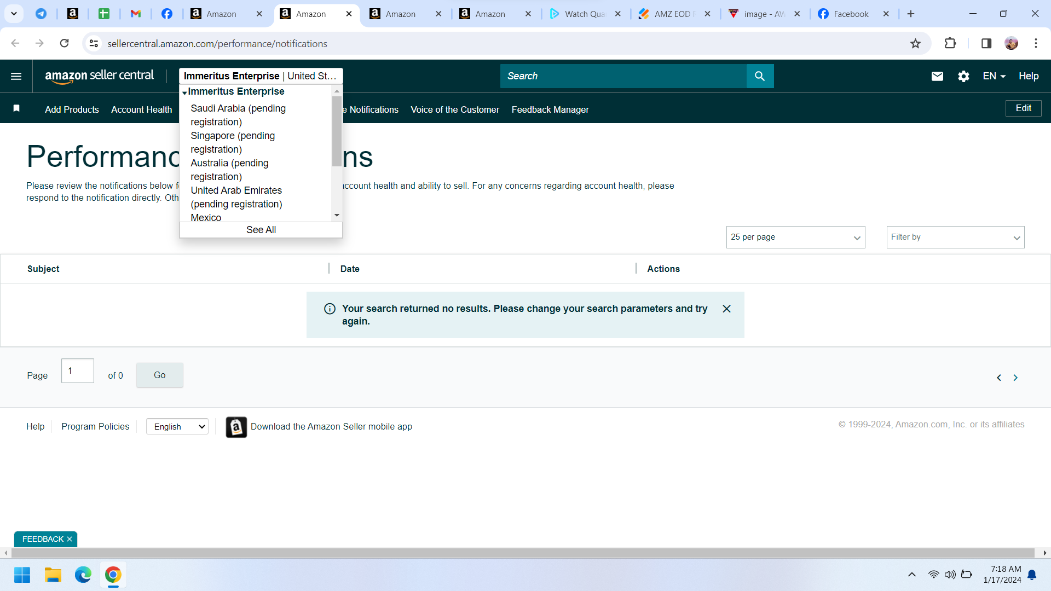Click the marketplace list scrollbar thumb

point(337,131)
